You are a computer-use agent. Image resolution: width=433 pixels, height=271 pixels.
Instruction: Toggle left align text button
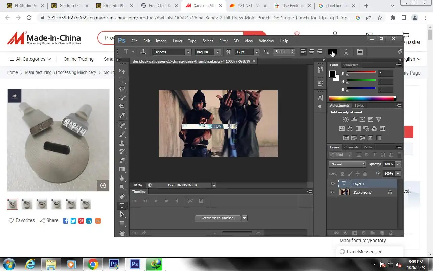click(303, 52)
